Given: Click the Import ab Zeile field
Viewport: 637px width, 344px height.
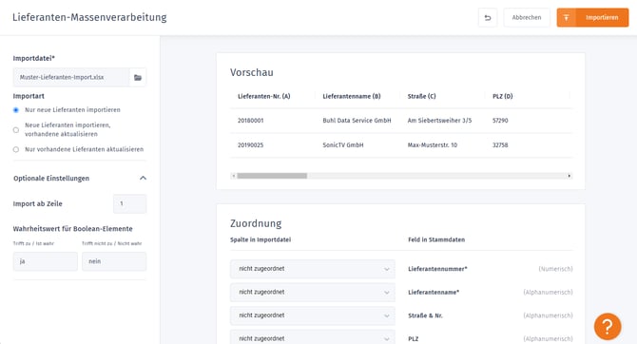Looking at the screenshot, I should [x=129, y=204].
